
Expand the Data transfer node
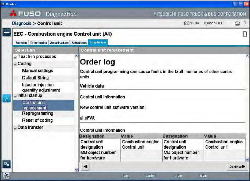coord(15,128)
